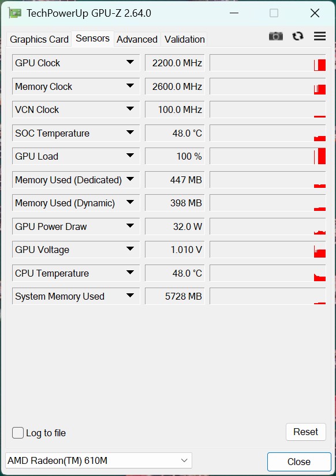The height and width of the screenshot is (476, 336).
Task: Open the System Memory Used dropdown
Action: [130, 296]
